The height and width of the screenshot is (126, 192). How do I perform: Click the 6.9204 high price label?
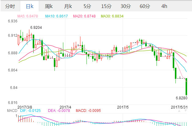pos(36,28)
